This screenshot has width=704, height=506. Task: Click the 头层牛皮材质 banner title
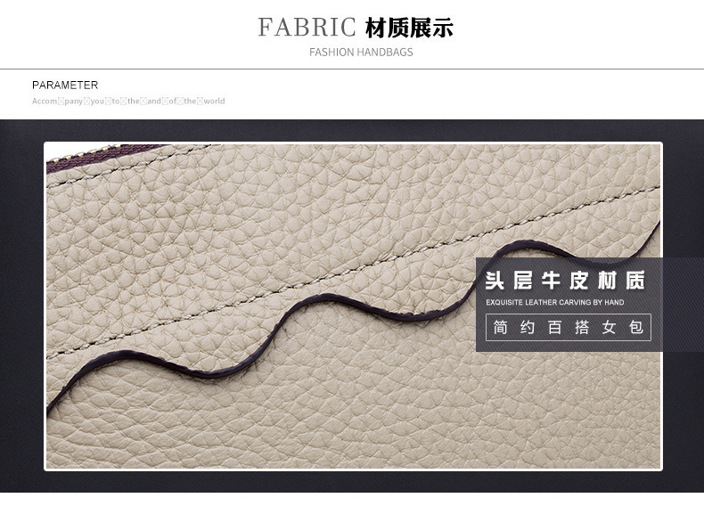(564, 282)
